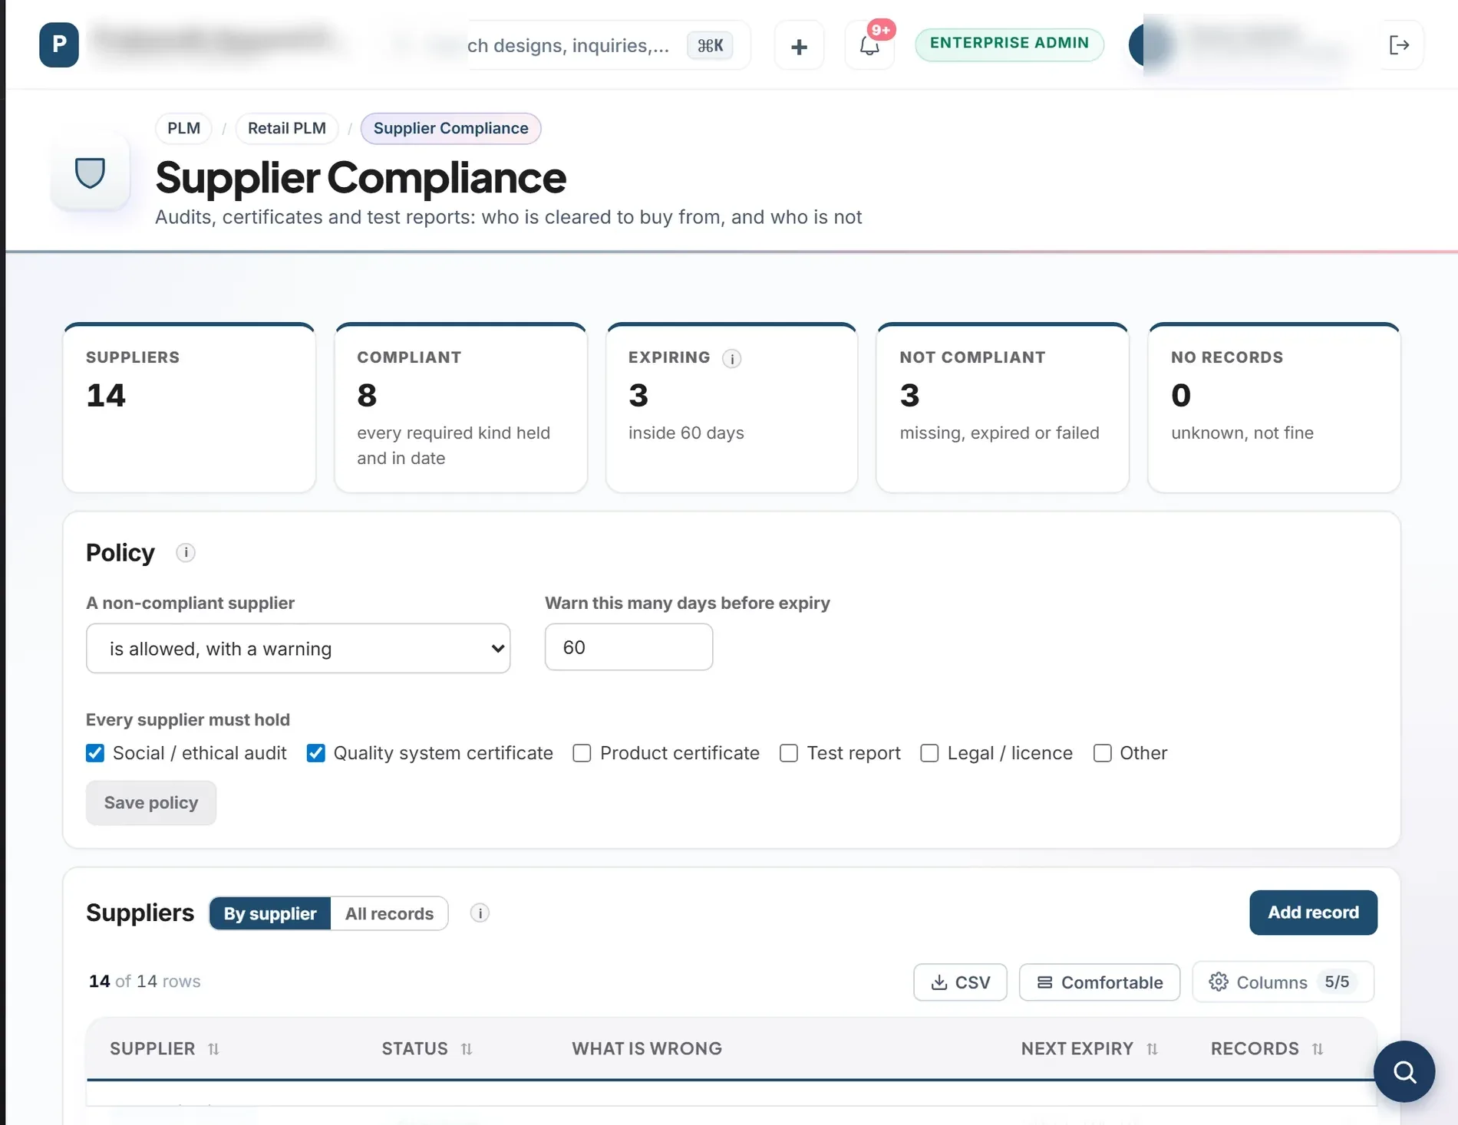
Task: Switch to the By supplier view
Action: click(270, 913)
